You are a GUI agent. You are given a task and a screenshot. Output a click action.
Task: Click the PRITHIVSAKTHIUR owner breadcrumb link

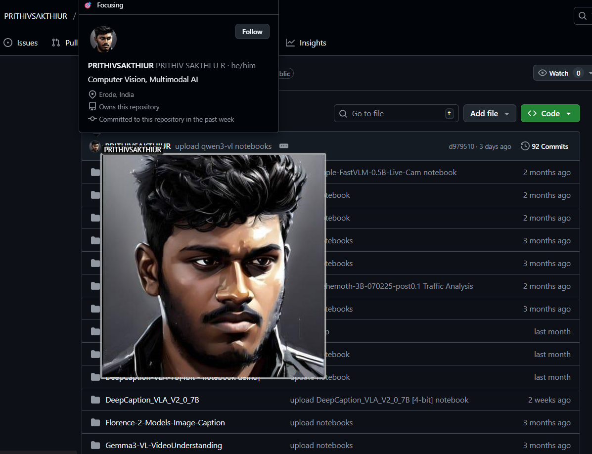tap(36, 16)
